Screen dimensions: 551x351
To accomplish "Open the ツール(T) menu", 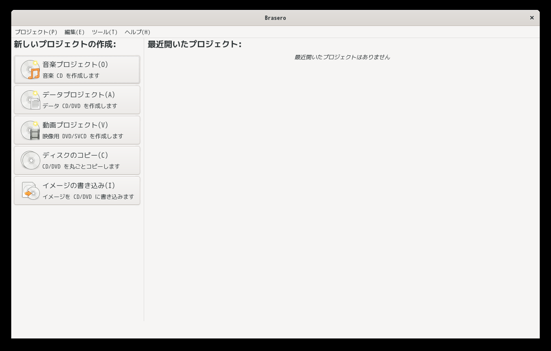I will click(104, 32).
